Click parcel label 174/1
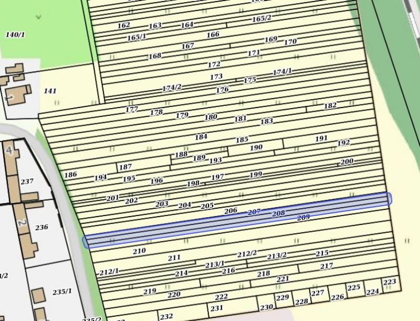This screenshot has height=321, width=420. coord(282,72)
